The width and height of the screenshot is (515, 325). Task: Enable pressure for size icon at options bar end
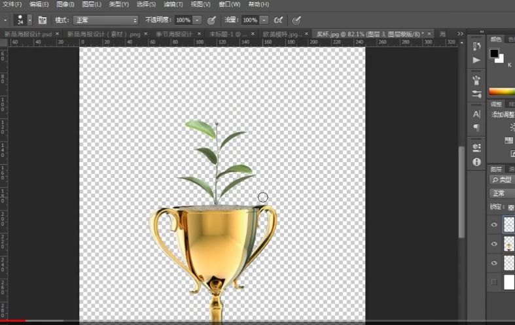point(296,20)
